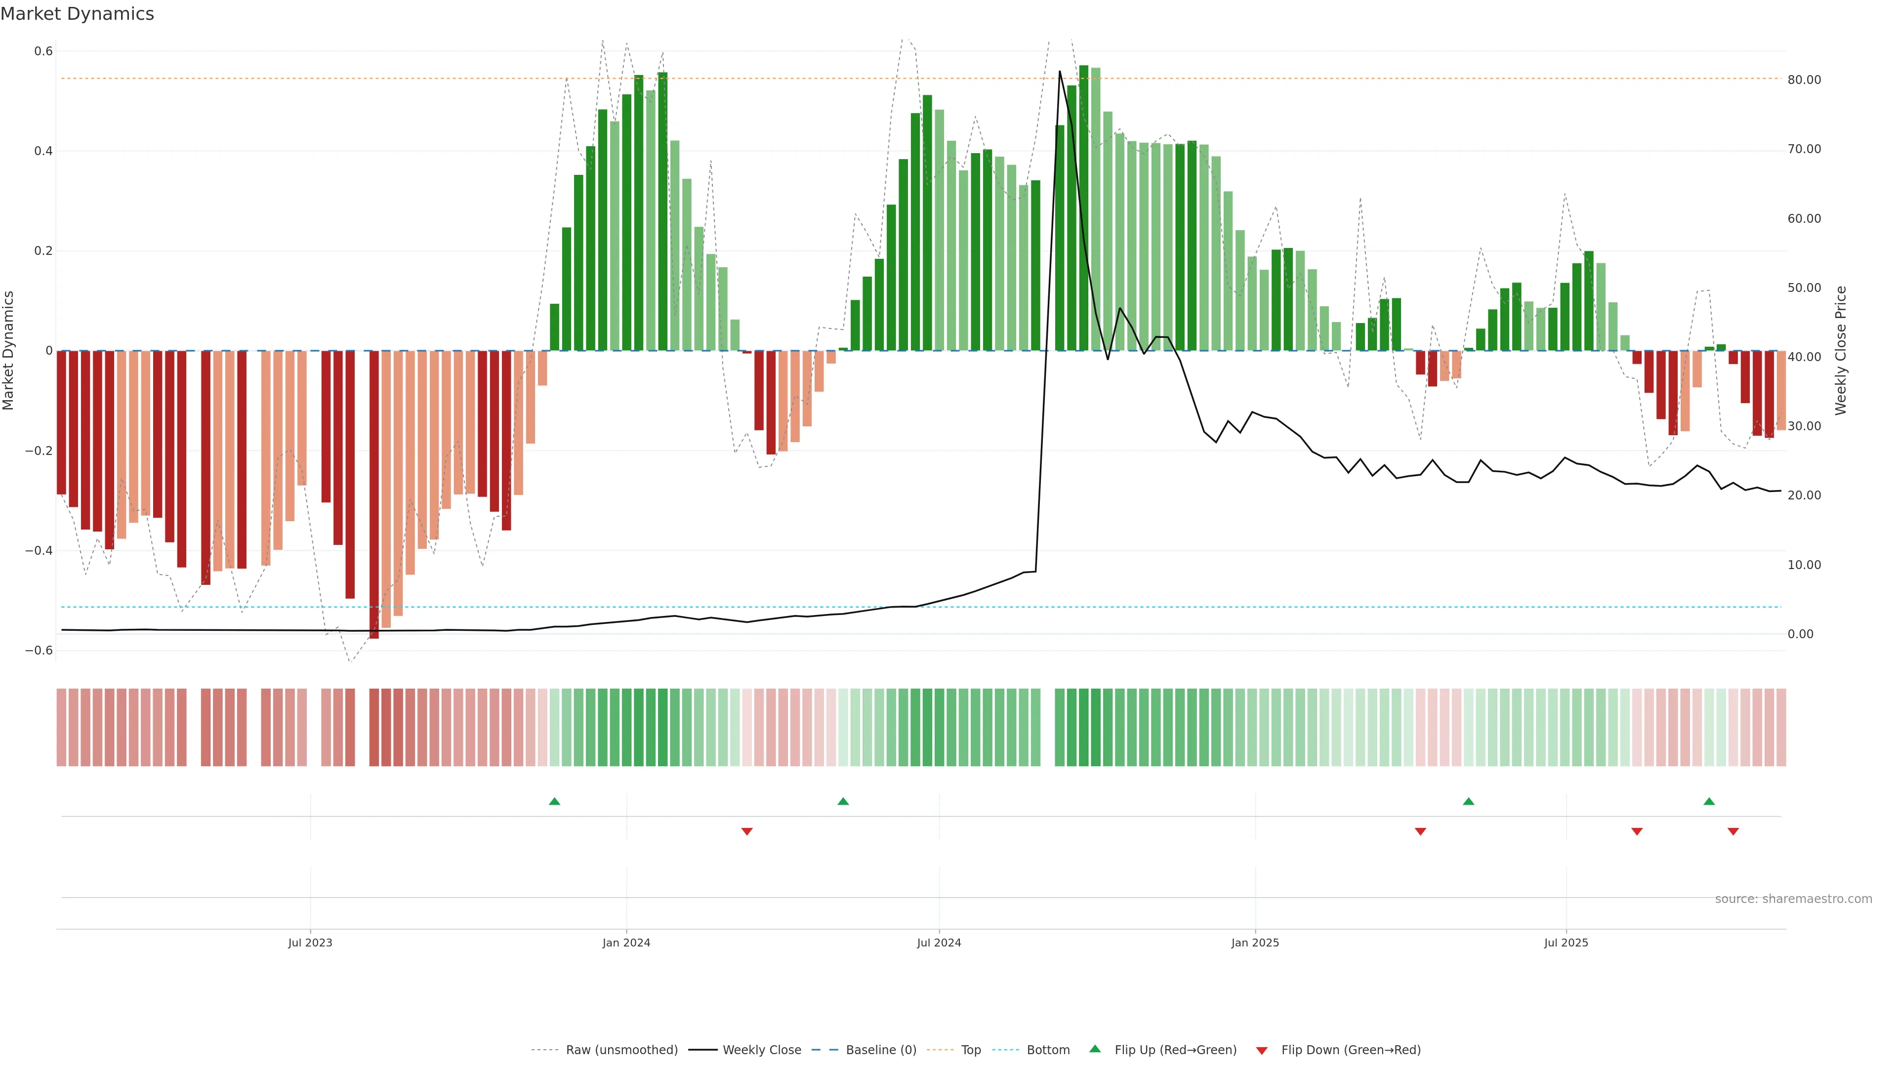1897x1067 pixels.
Task: Click the Flip Up marker nearest May 2024
Action: [843, 801]
